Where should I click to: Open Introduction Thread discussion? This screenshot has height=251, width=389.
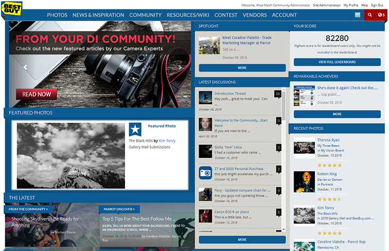click(230, 94)
